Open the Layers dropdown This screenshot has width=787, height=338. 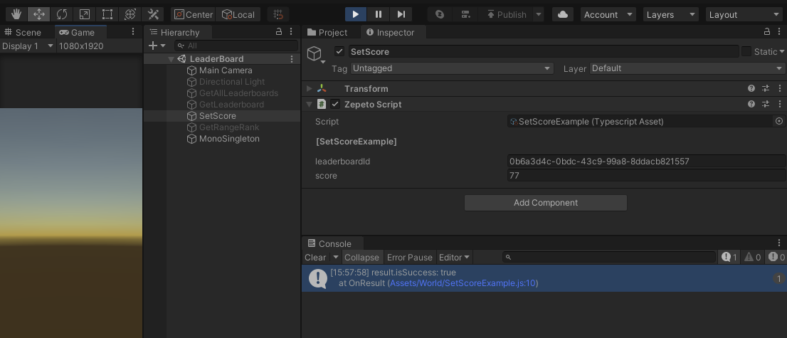pyautogui.click(x=671, y=14)
